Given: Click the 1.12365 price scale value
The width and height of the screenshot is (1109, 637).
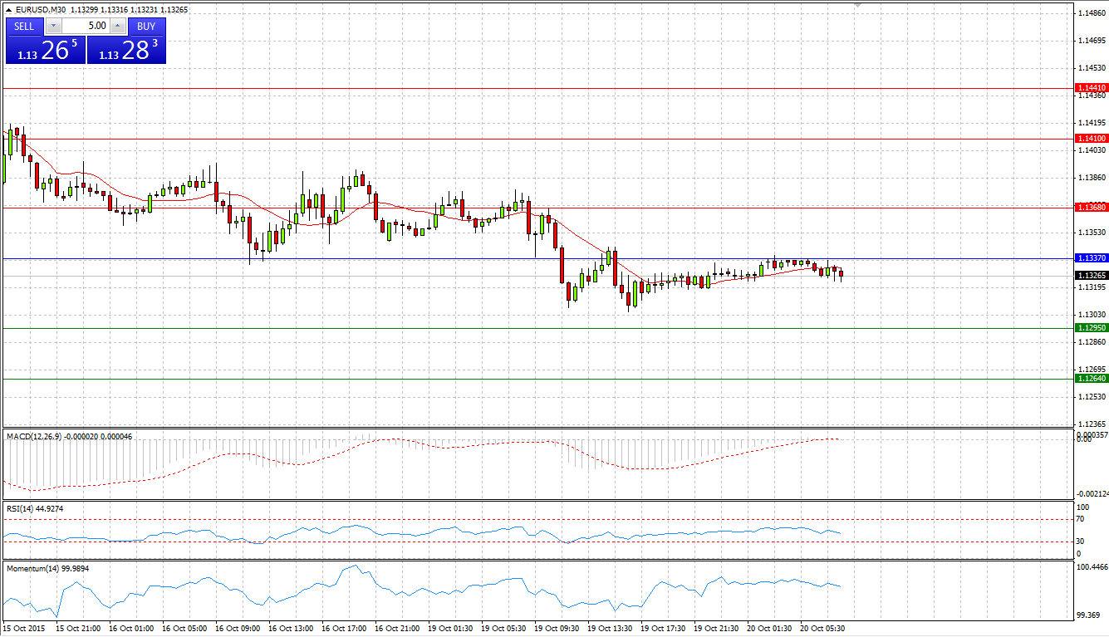Looking at the screenshot, I should (x=1091, y=424).
